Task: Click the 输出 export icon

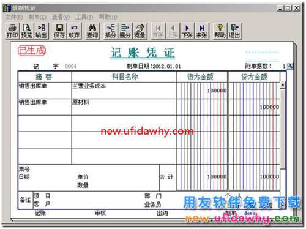Action: [41, 31]
